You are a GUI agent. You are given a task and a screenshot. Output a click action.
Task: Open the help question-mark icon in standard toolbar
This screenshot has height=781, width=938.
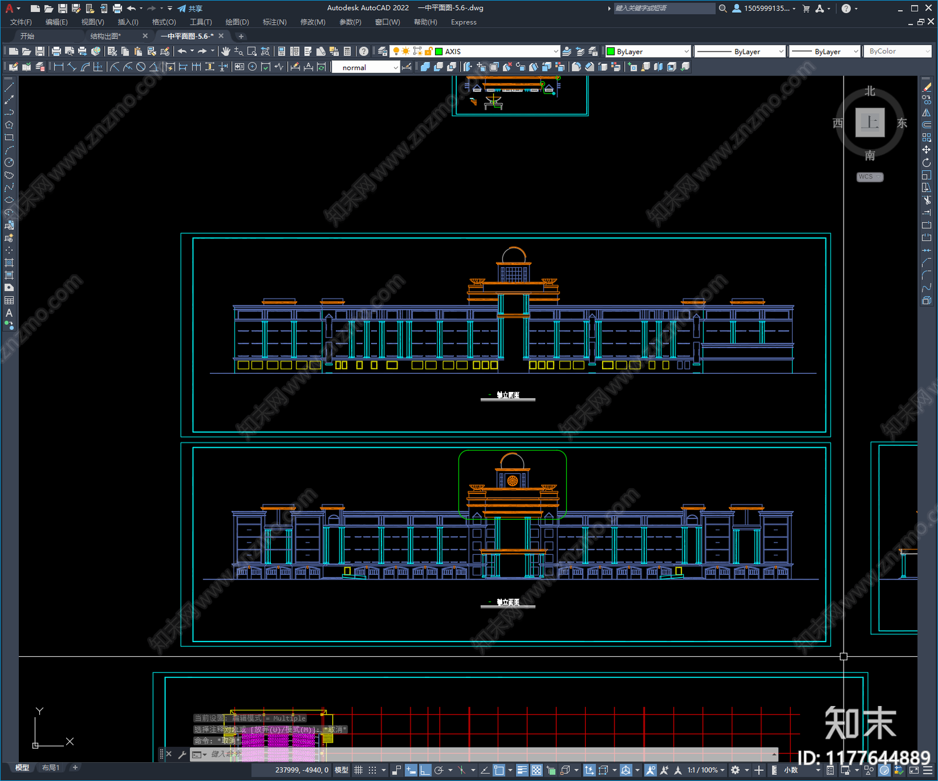click(363, 52)
